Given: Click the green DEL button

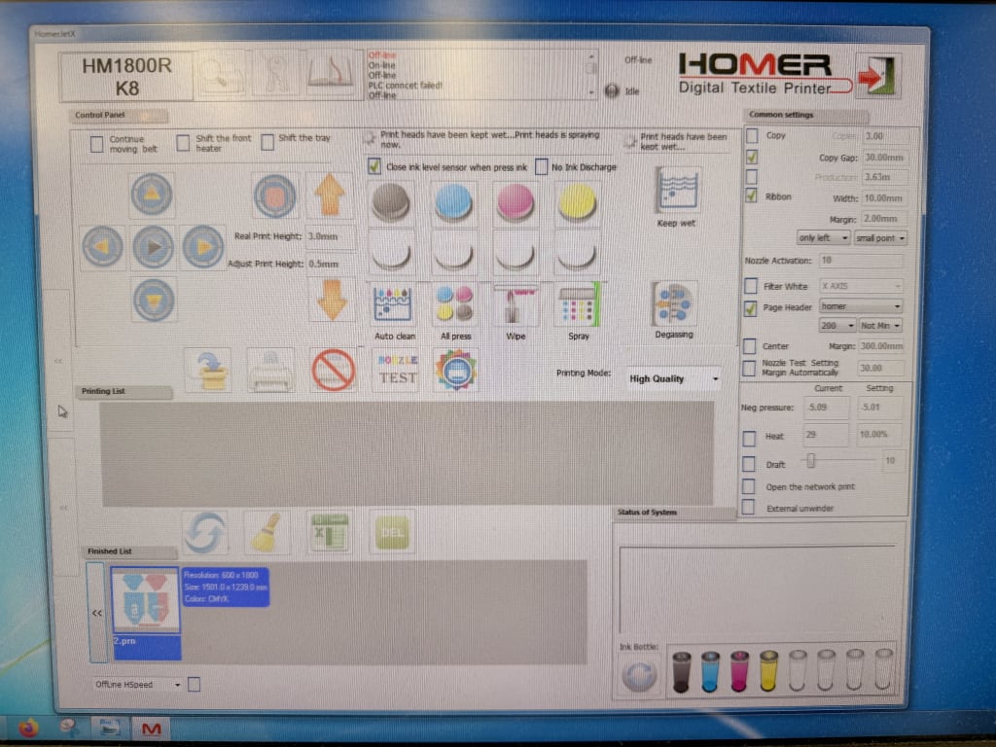Looking at the screenshot, I should [391, 532].
